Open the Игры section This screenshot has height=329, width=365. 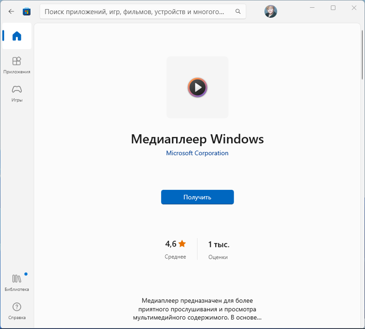17,94
